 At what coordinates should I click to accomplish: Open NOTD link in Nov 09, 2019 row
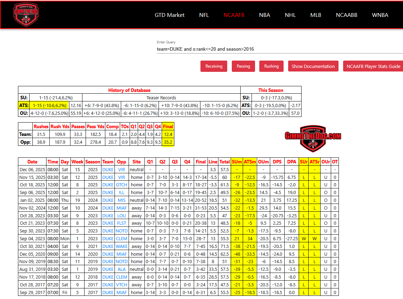point(122,262)
